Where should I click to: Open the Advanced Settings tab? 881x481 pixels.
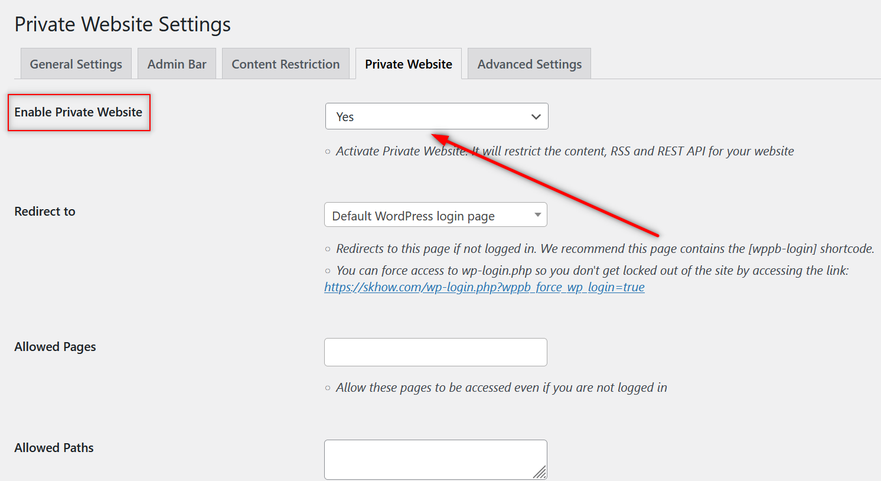click(x=529, y=64)
